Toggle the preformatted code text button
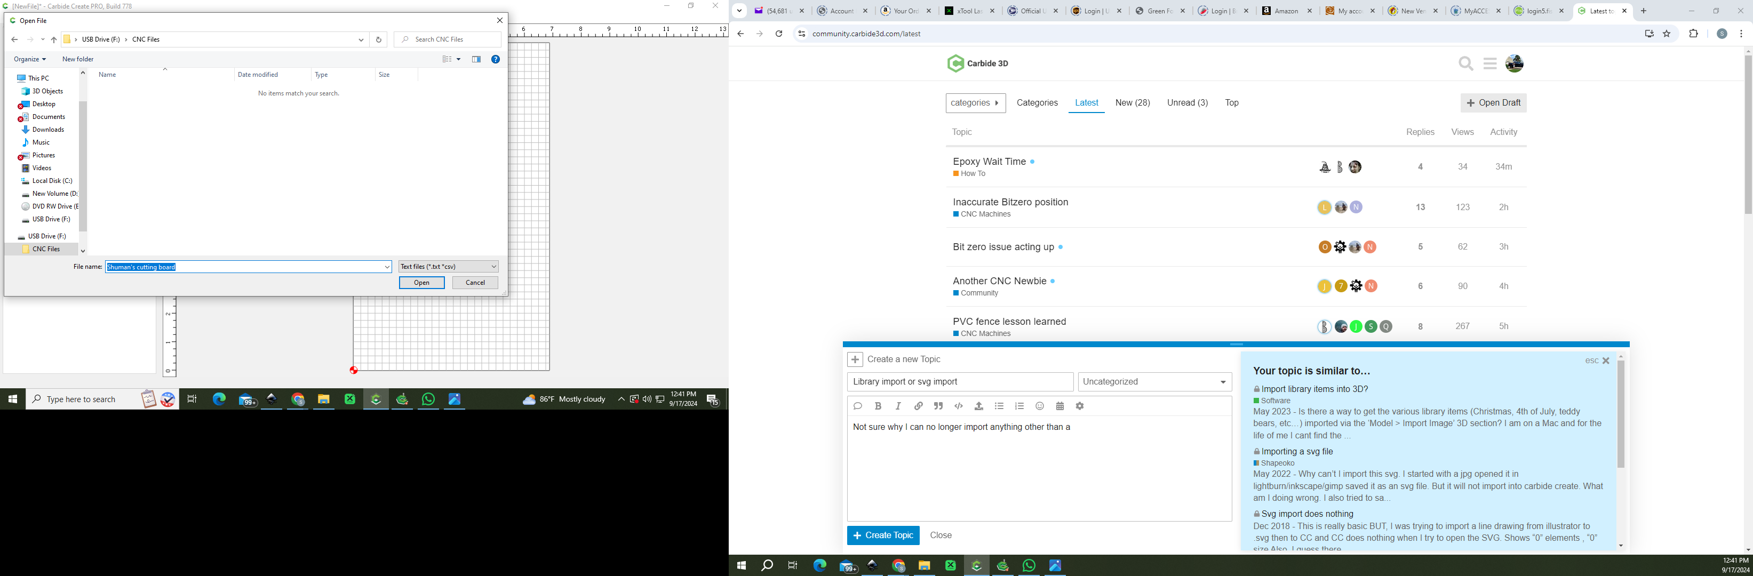This screenshot has height=576, width=1753. click(x=959, y=406)
